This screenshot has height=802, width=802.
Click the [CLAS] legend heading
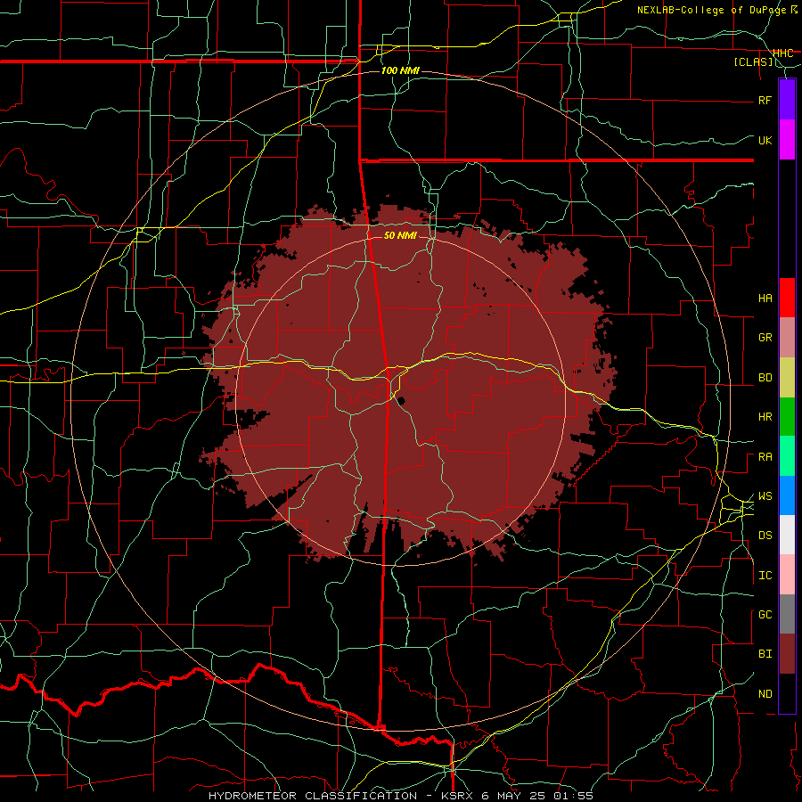pyautogui.click(x=753, y=62)
